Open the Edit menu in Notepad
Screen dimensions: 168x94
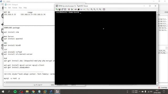9,8
